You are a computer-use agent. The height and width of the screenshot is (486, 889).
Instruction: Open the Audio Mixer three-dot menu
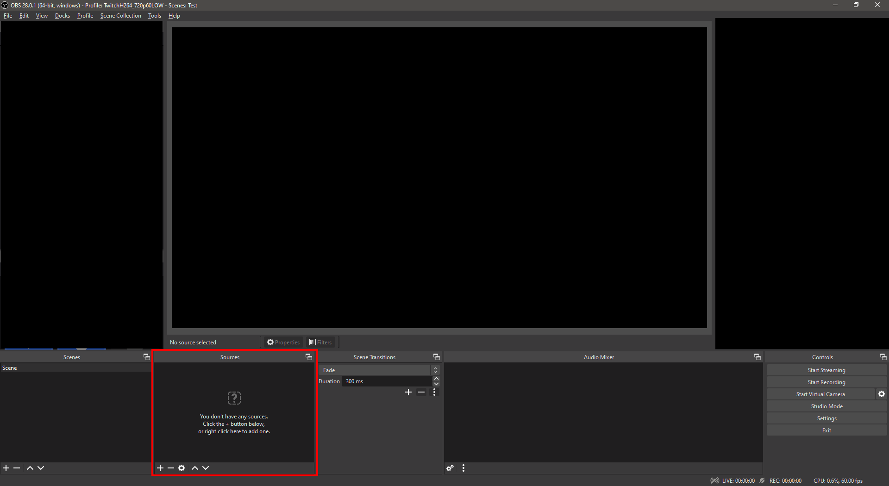(x=463, y=468)
